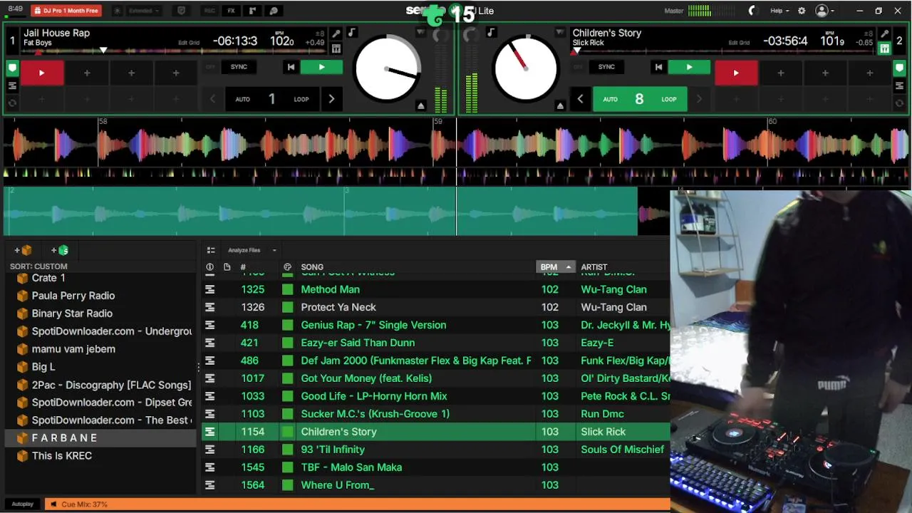Open the settings gear

pos(802,11)
